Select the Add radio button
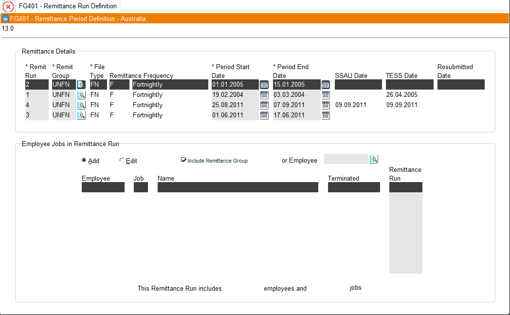Screen dimensions: 510x315 (x=84, y=160)
